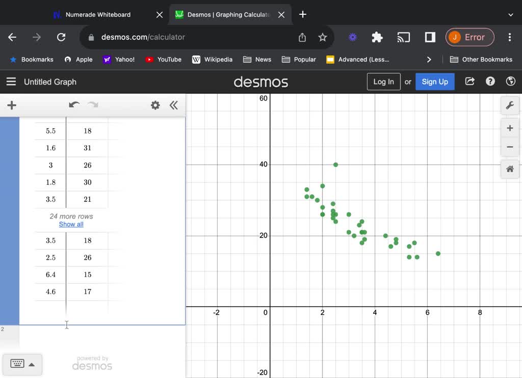Show more bookmarks with chevron
This screenshot has width=522, height=378.
pos(429,60)
